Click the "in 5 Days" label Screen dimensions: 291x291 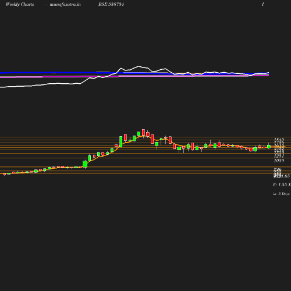click(x=281, y=194)
